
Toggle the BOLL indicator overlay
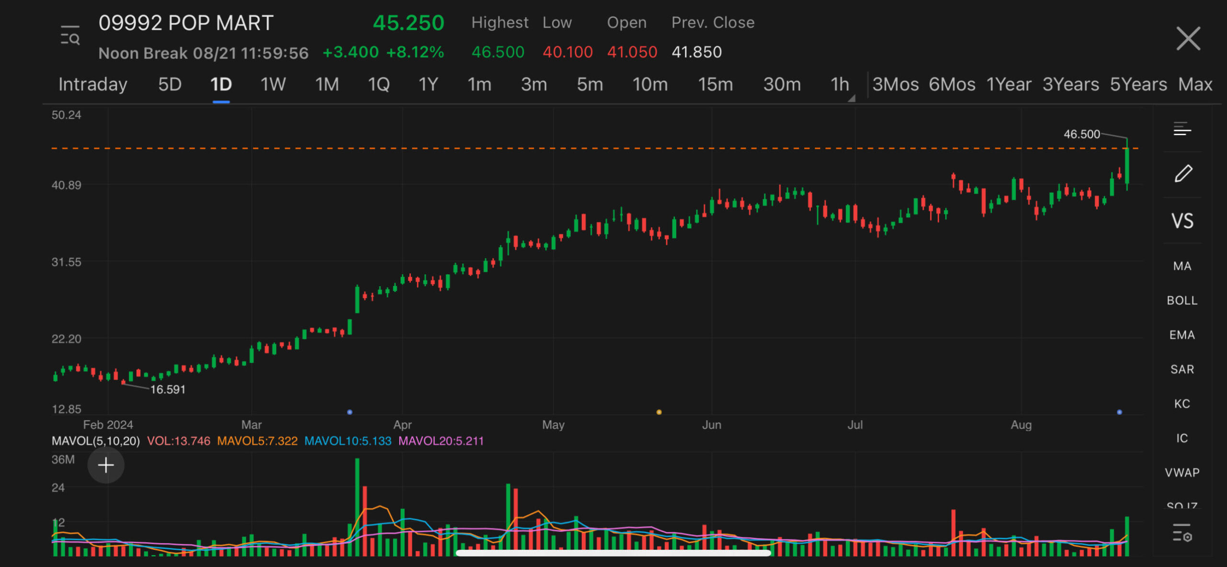[x=1182, y=300]
